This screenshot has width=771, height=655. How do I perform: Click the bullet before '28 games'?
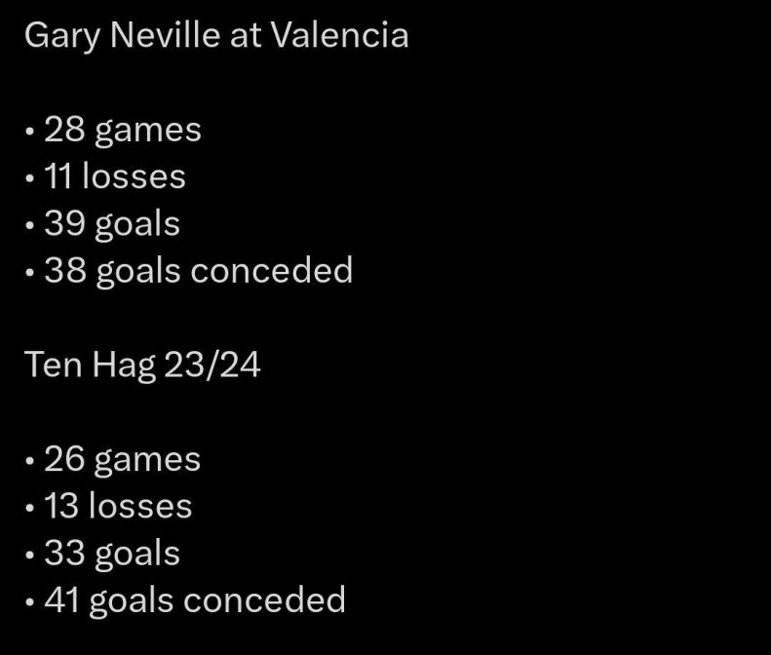coord(30,132)
